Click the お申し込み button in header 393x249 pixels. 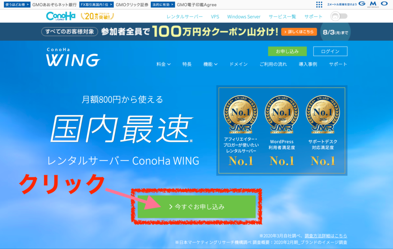[287, 51]
